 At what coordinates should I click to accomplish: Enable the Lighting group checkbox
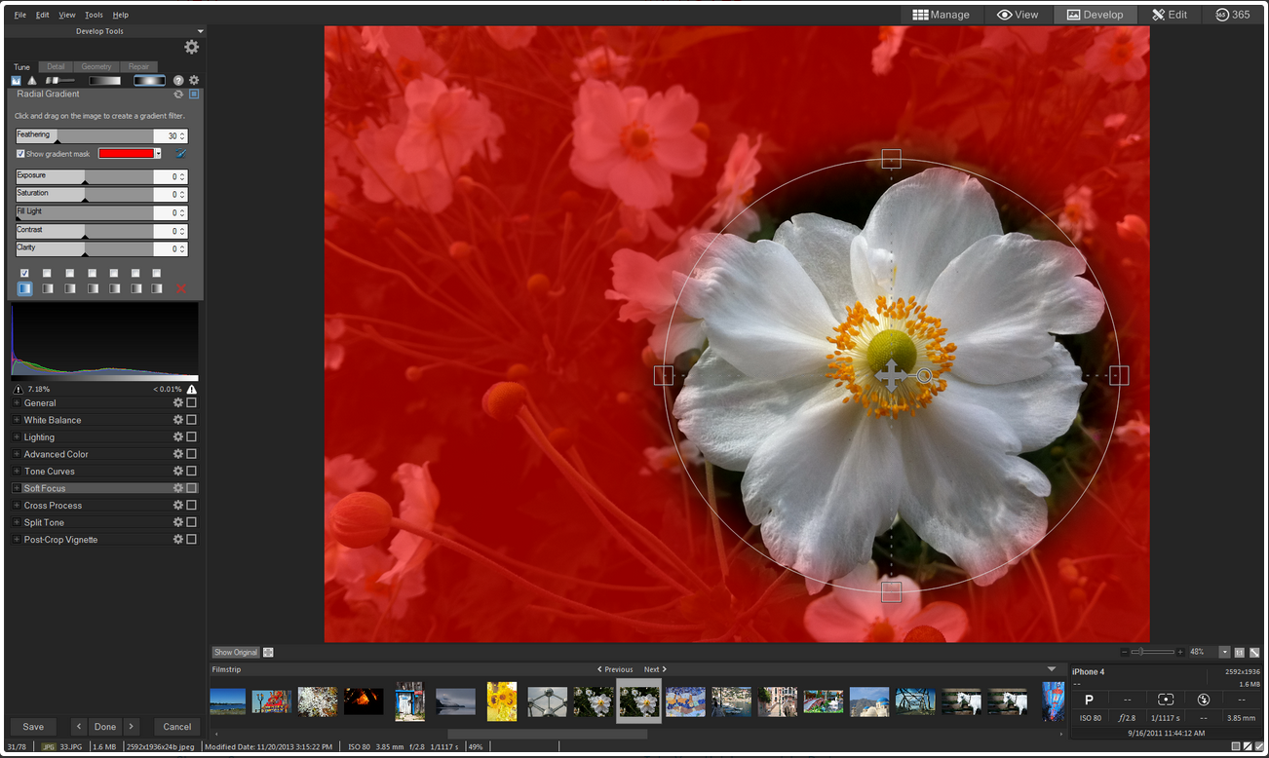click(x=191, y=437)
